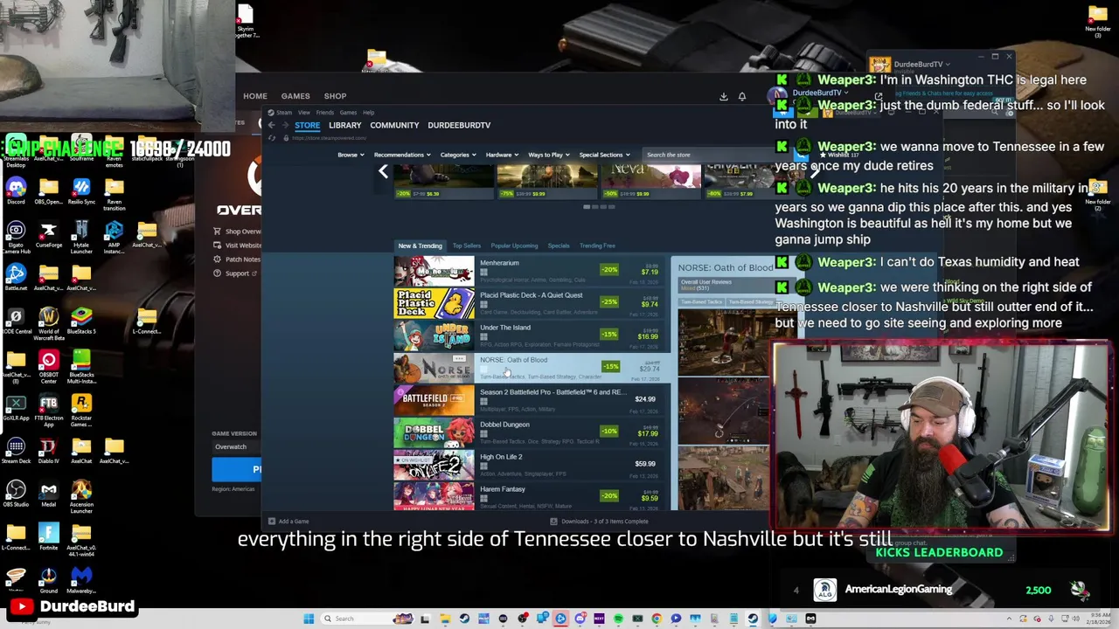Open the DURDEEBURDTV profile tab in Steam
This screenshot has width=1119, height=629.
[459, 125]
